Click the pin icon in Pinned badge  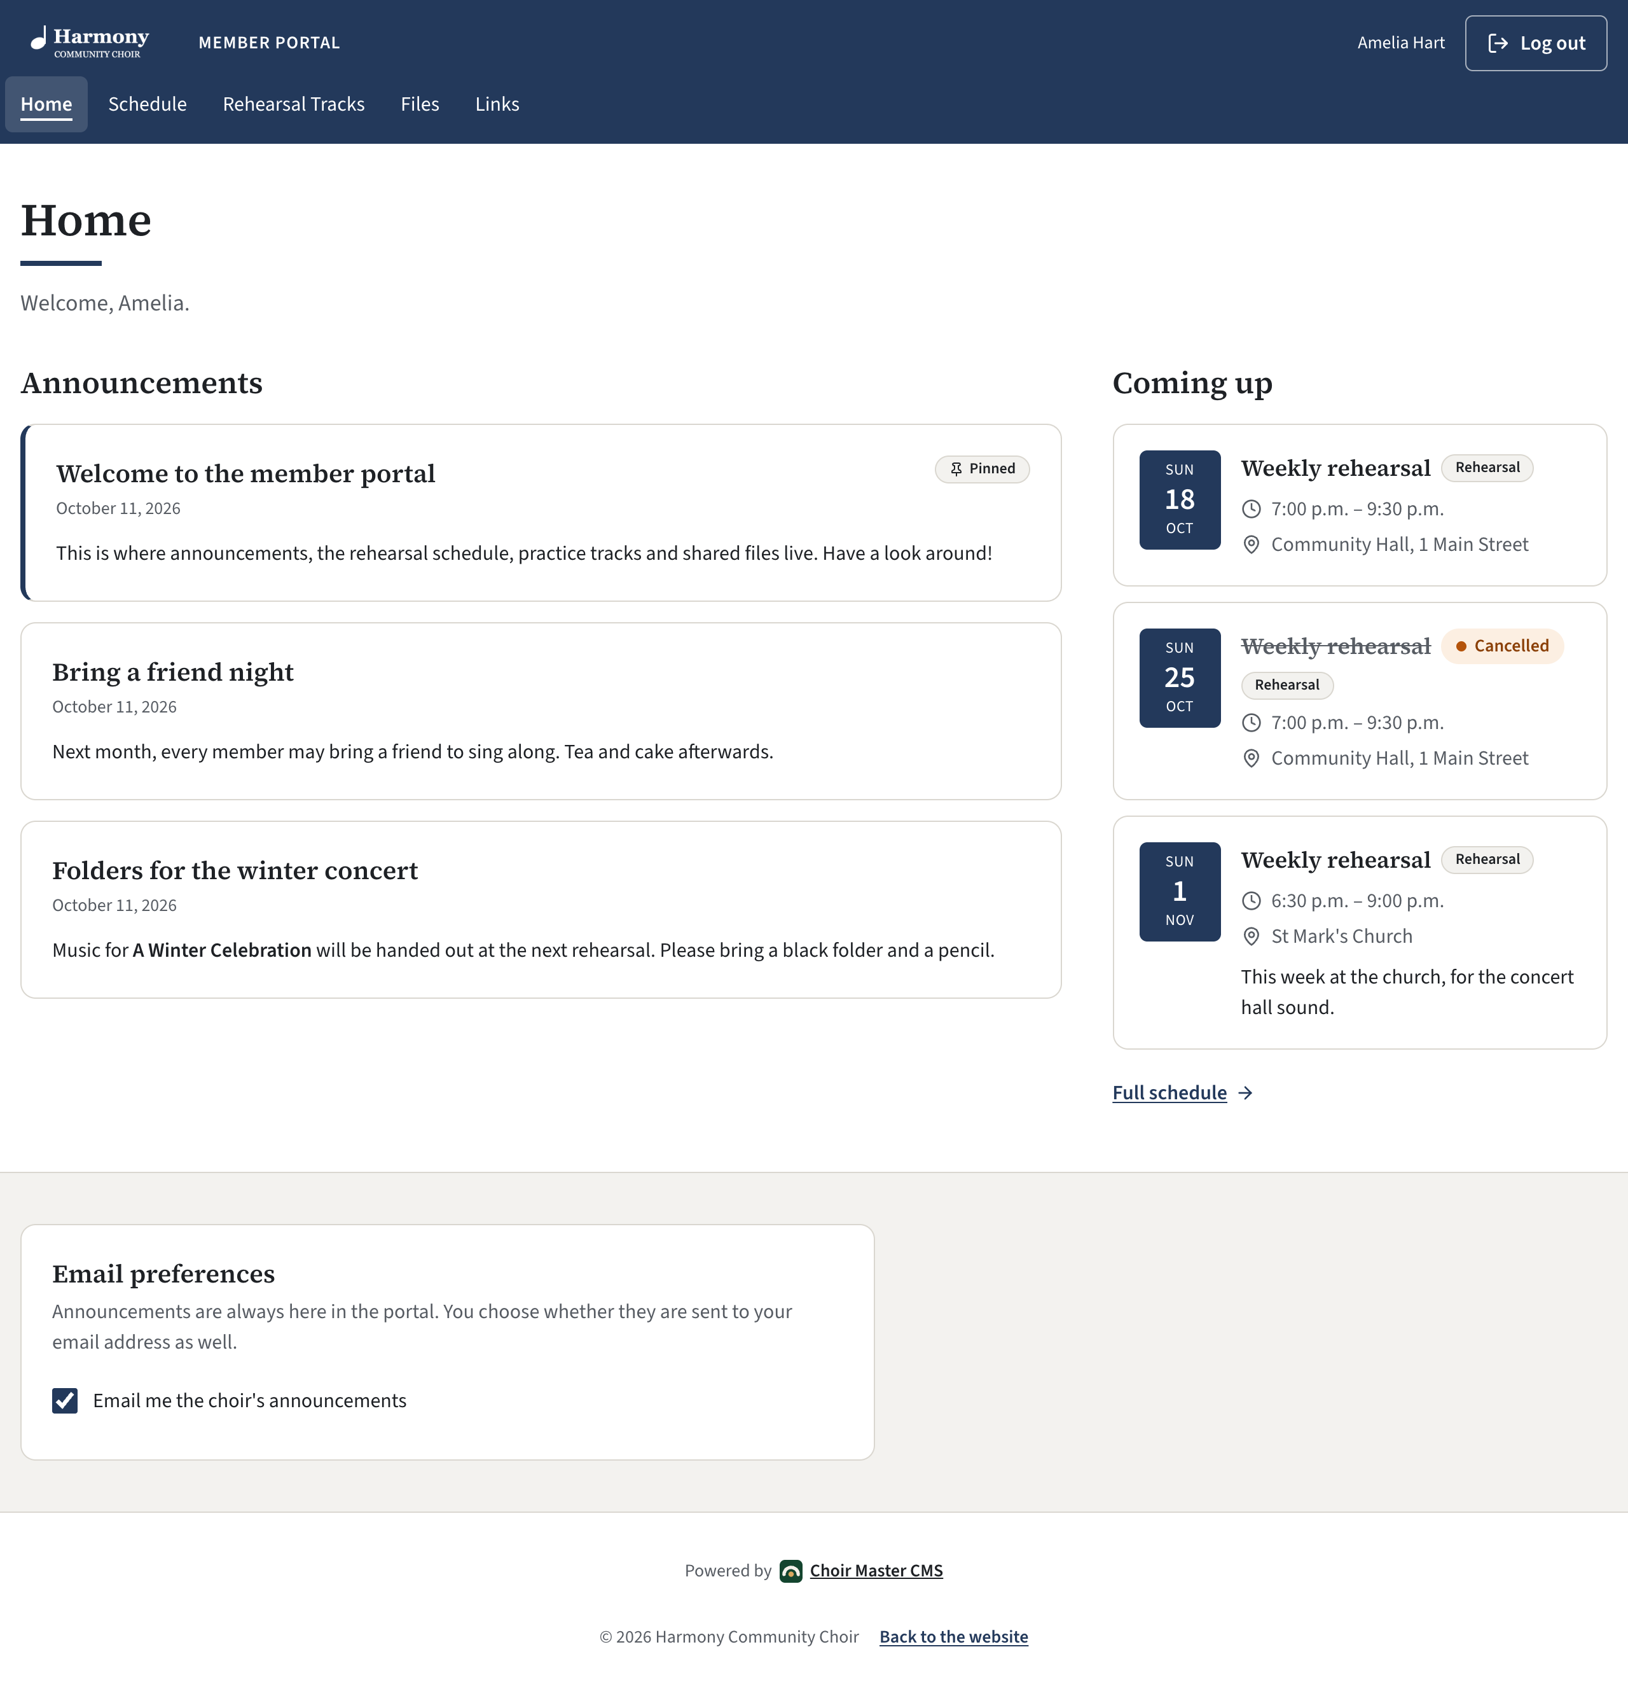[x=956, y=469]
